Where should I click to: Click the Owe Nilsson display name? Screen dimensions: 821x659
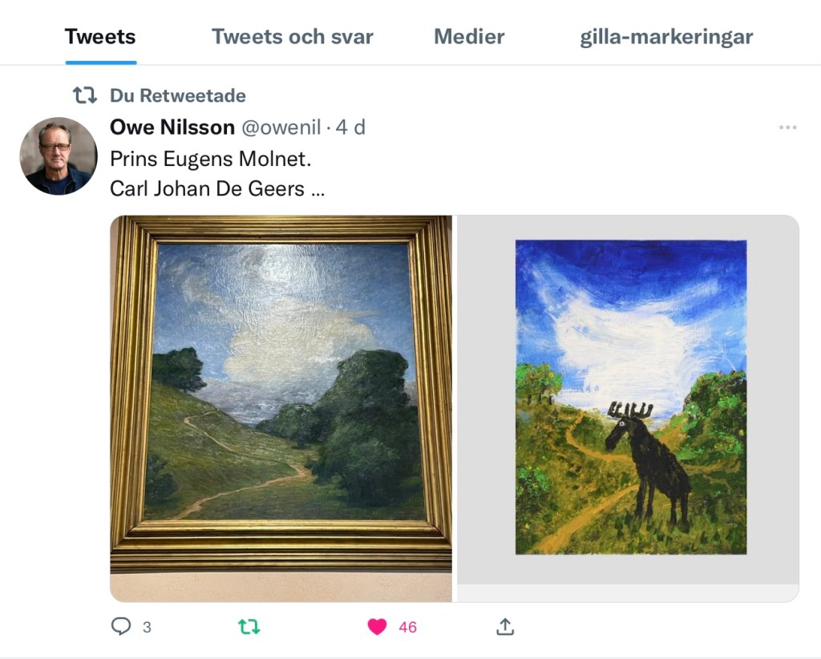172,127
